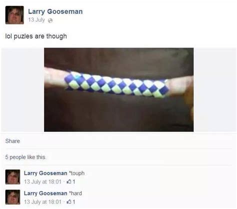Open the *hard comment's 13 July at 18:01 timestamp
The image size is (237, 209).
pos(42,202)
